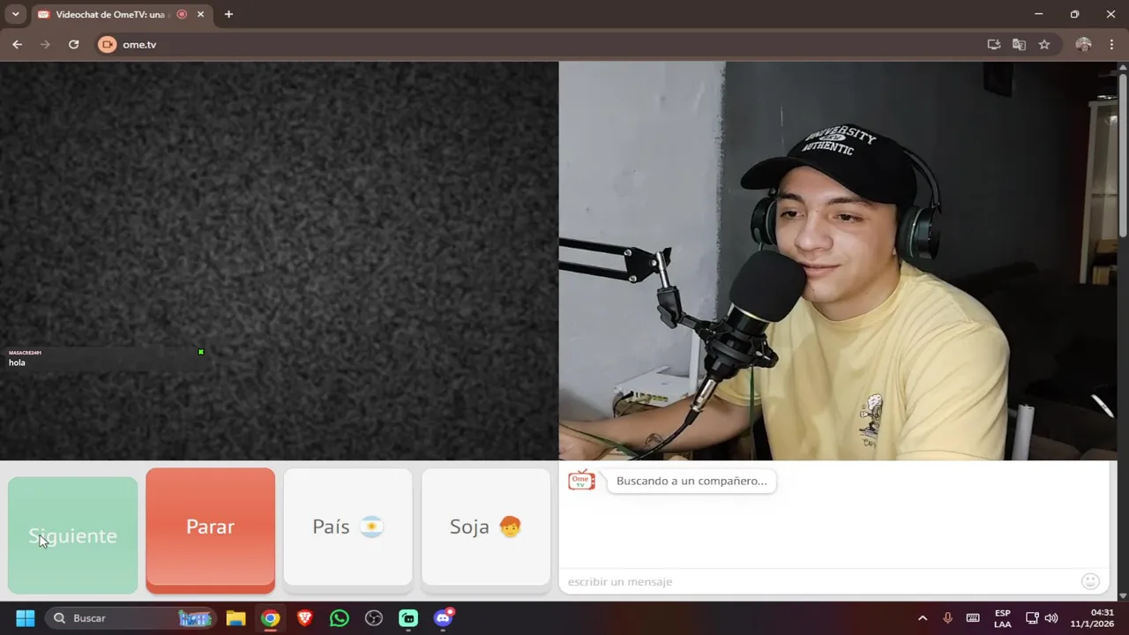
Task: Open File Explorer from the taskbar
Action: coord(236,618)
